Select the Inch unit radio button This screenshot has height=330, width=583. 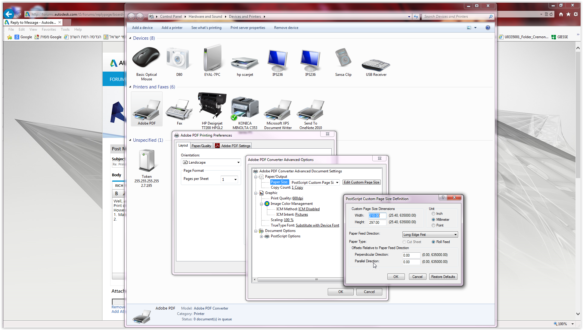click(433, 214)
